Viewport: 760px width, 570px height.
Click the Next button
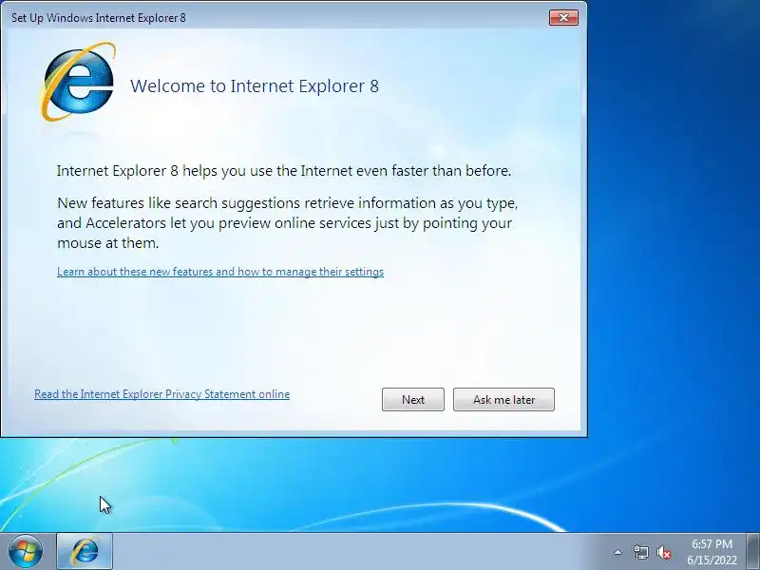[413, 399]
